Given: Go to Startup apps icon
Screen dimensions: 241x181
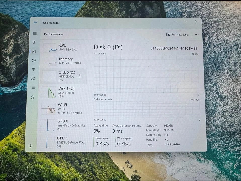Looking at the screenshot, I should coord(34,69).
